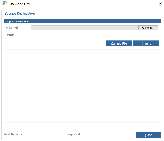Image resolution: width=164 pixels, height=141 pixels.
Task: Click the Select File path input field
Action: (x=85, y=28)
